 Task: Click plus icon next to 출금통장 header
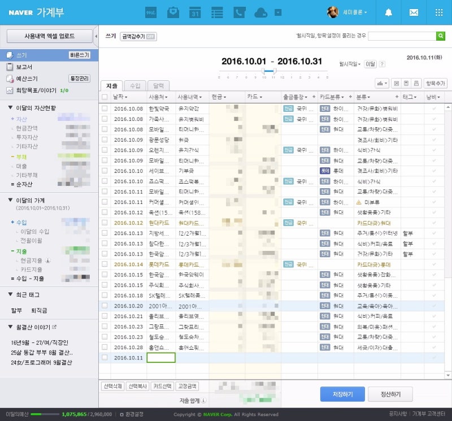point(314,97)
